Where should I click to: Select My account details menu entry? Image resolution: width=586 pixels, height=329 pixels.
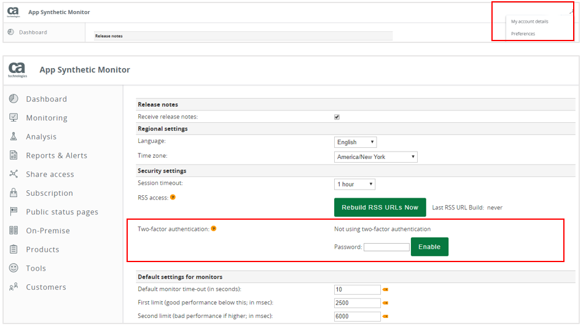(529, 21)
